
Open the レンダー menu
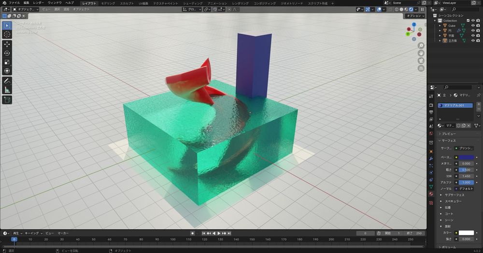point(39,3)
